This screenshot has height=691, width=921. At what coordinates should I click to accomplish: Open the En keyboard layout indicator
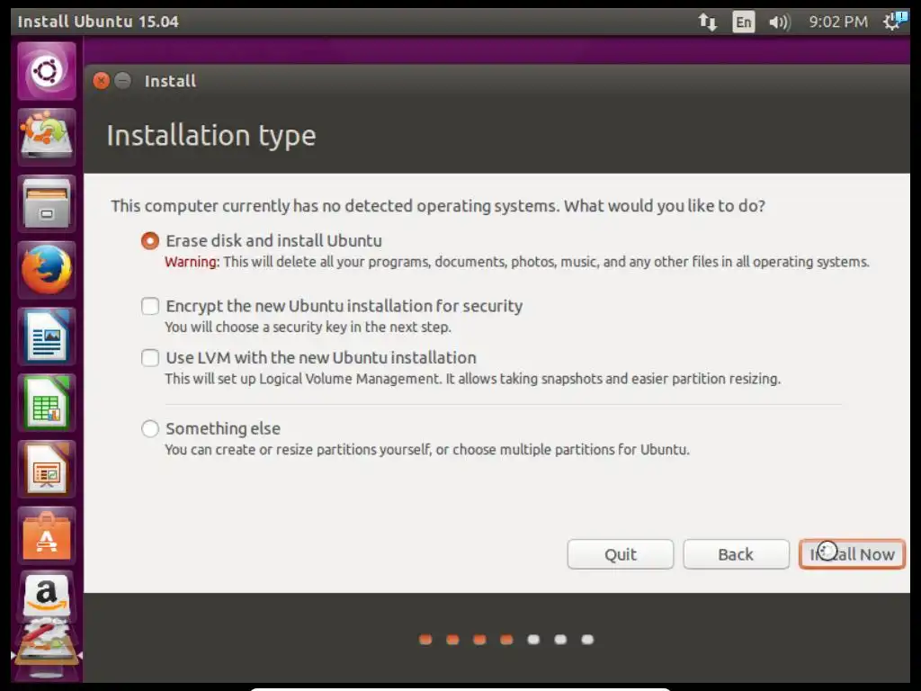(743, 22)
